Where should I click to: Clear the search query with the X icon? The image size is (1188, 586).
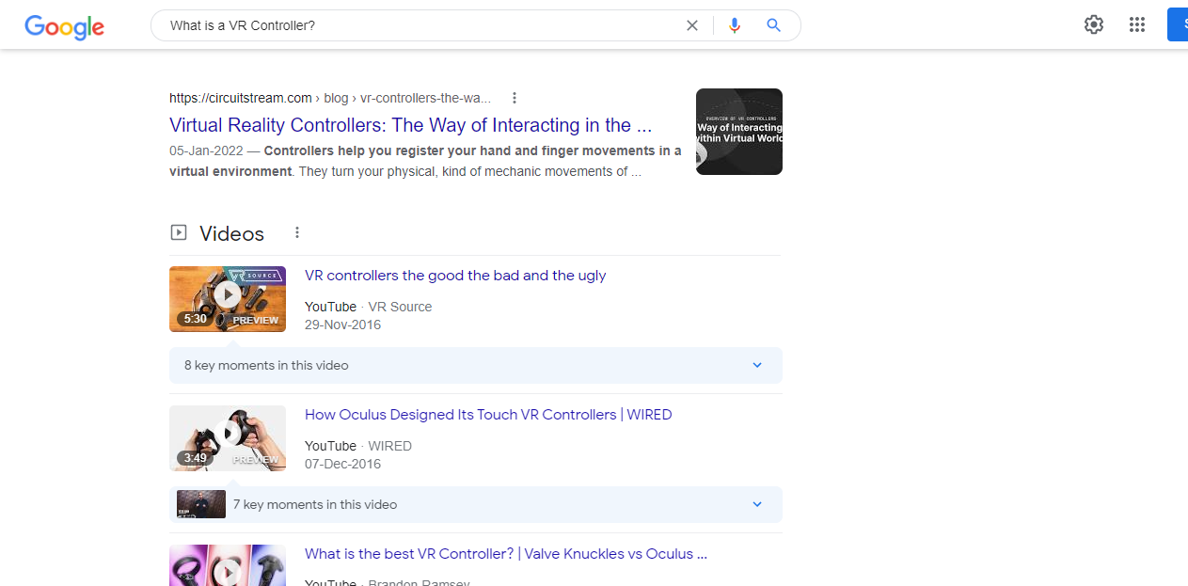click(692, 25)
